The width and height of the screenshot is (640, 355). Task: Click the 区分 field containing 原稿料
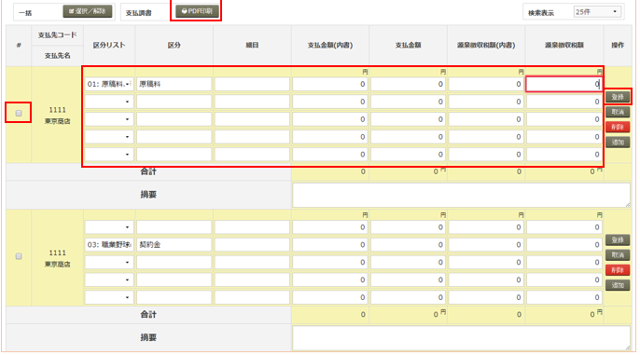(174, 84)
